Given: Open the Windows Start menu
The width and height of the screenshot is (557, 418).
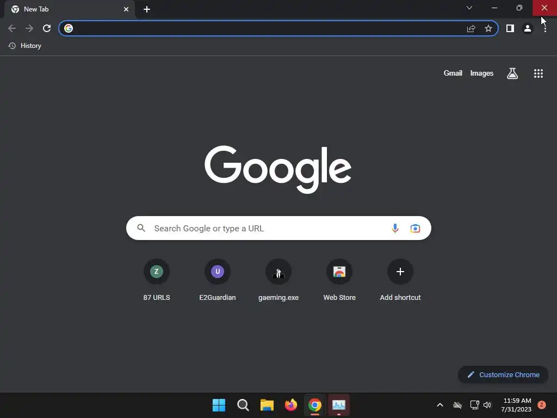Looking at the screenshot, I should [x=219, y=405].
